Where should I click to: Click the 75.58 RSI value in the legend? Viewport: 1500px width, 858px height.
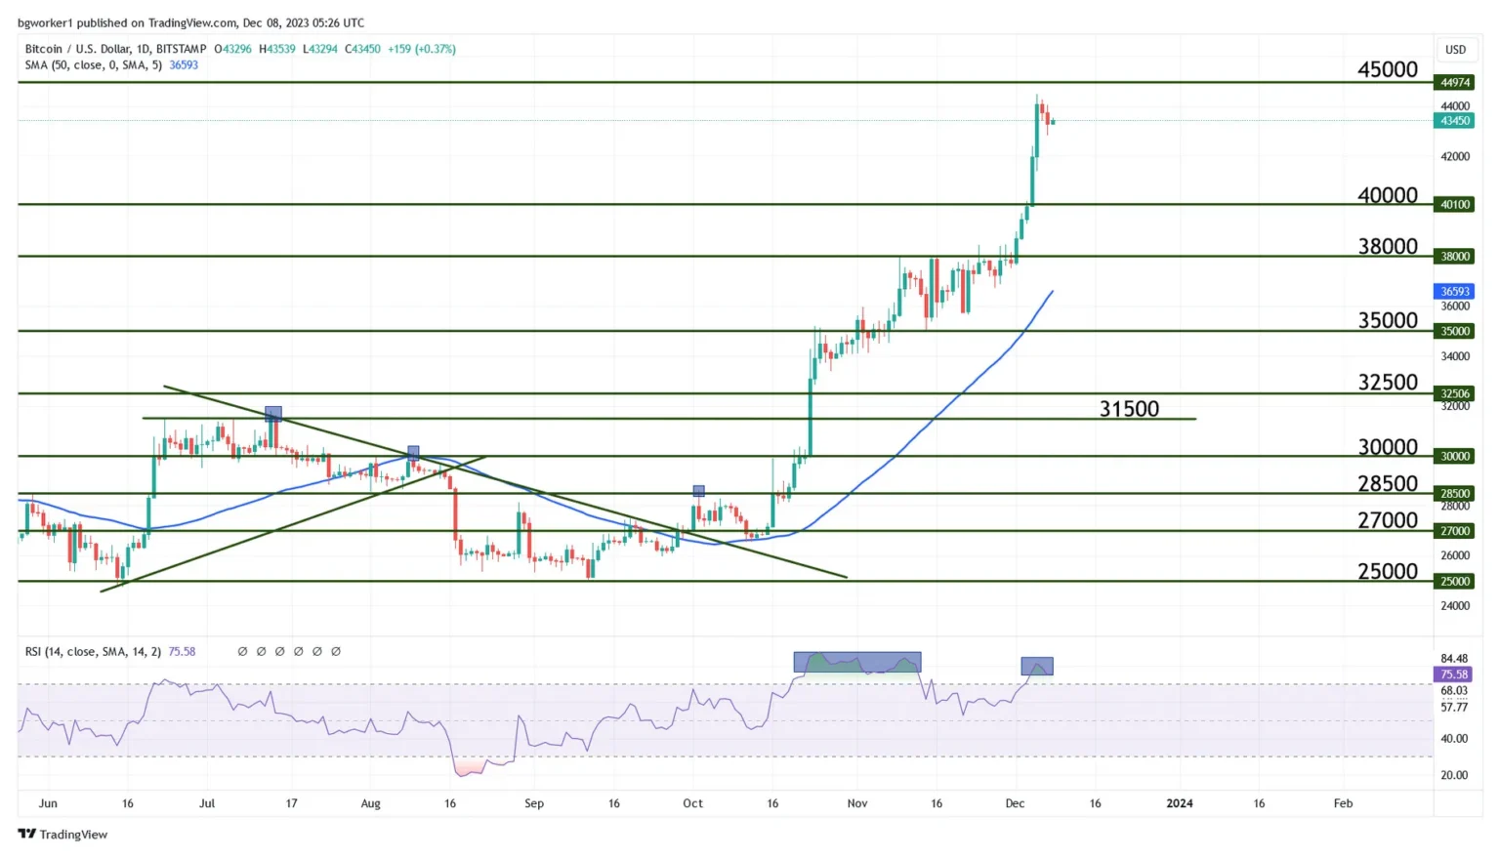coord(182,651)
